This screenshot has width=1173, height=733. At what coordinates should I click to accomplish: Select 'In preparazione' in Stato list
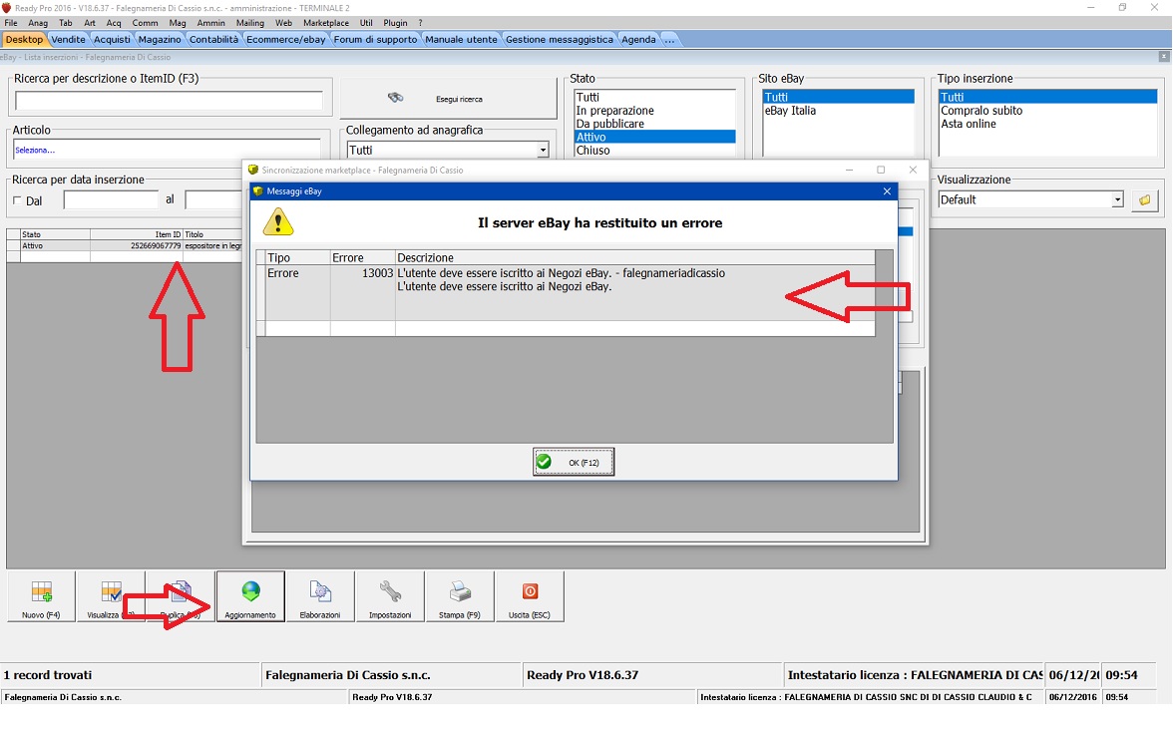coord(654,111)
